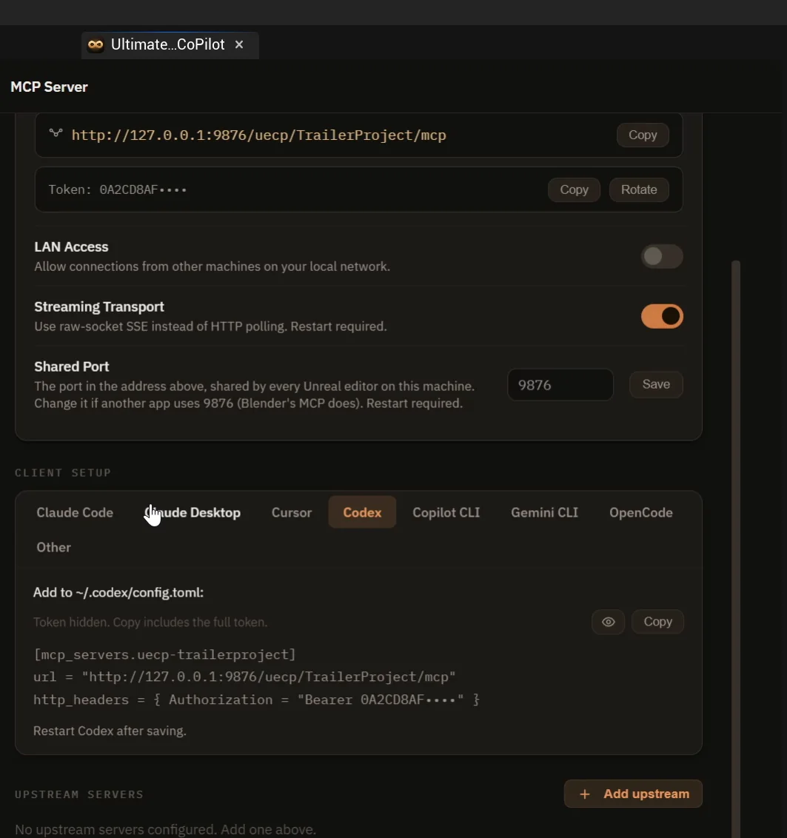Switch to the Gemini CLI tab
Viewport: 787px width, 838px height.
(544, 512)
